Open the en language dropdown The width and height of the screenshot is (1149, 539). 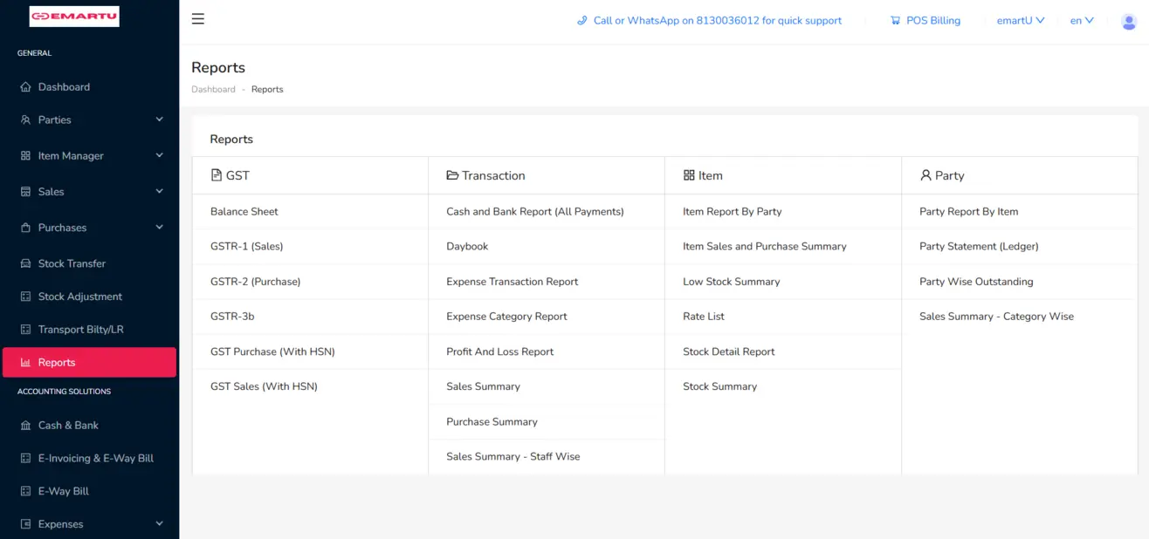1081,21
